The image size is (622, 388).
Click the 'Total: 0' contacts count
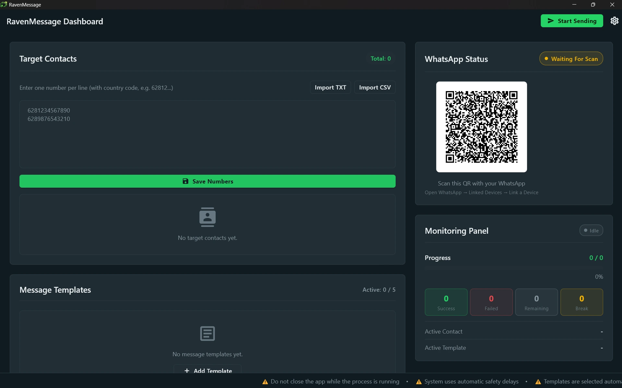[380, 59]
